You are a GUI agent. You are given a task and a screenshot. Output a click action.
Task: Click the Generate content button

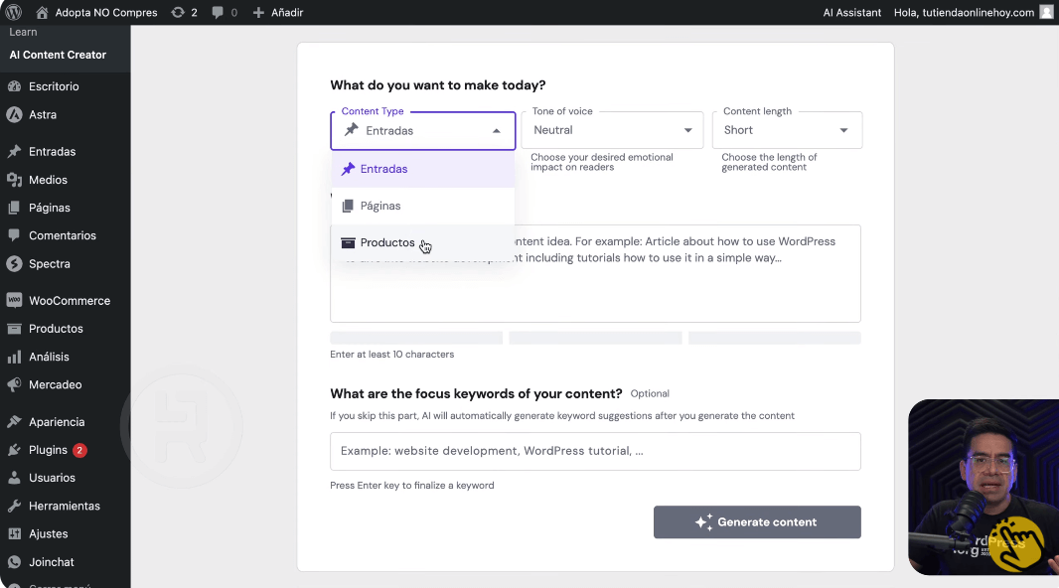tap(757, 521)
